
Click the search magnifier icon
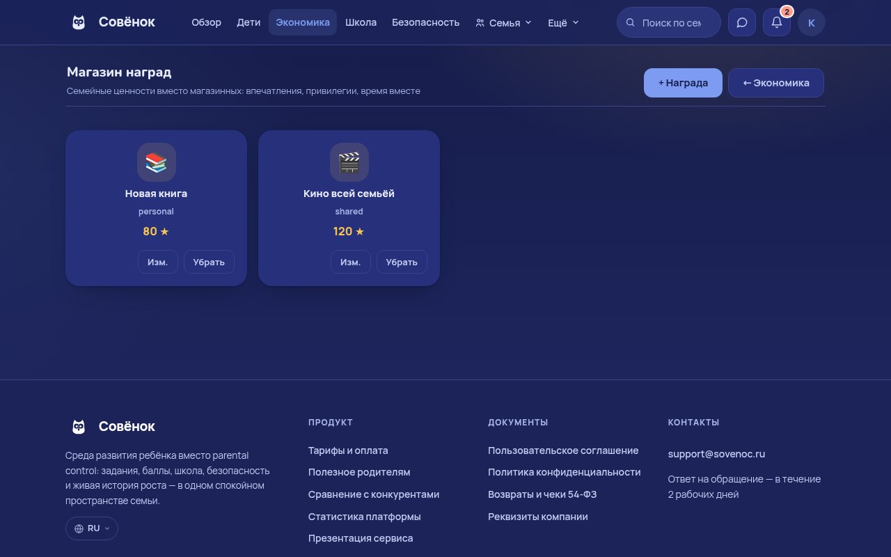click(x=631, y=22)
